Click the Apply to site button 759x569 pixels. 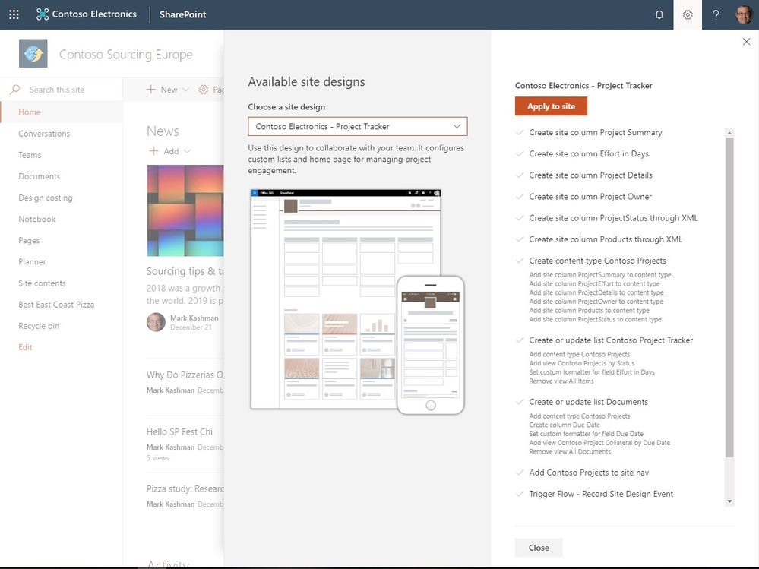pyautogui.click(x=551, y=106)
